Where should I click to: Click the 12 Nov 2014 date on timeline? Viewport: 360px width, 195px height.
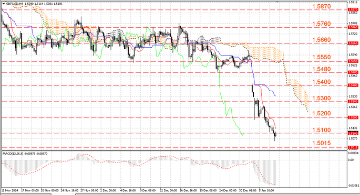[10, 190]
